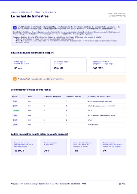Click 'VPLR - Études supérieures à coût réduit' cell
137x194 pixels.
click(102, 106)
